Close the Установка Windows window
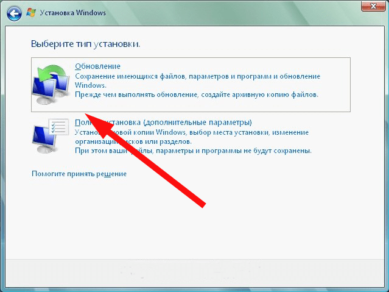 (x=373, y=6)
